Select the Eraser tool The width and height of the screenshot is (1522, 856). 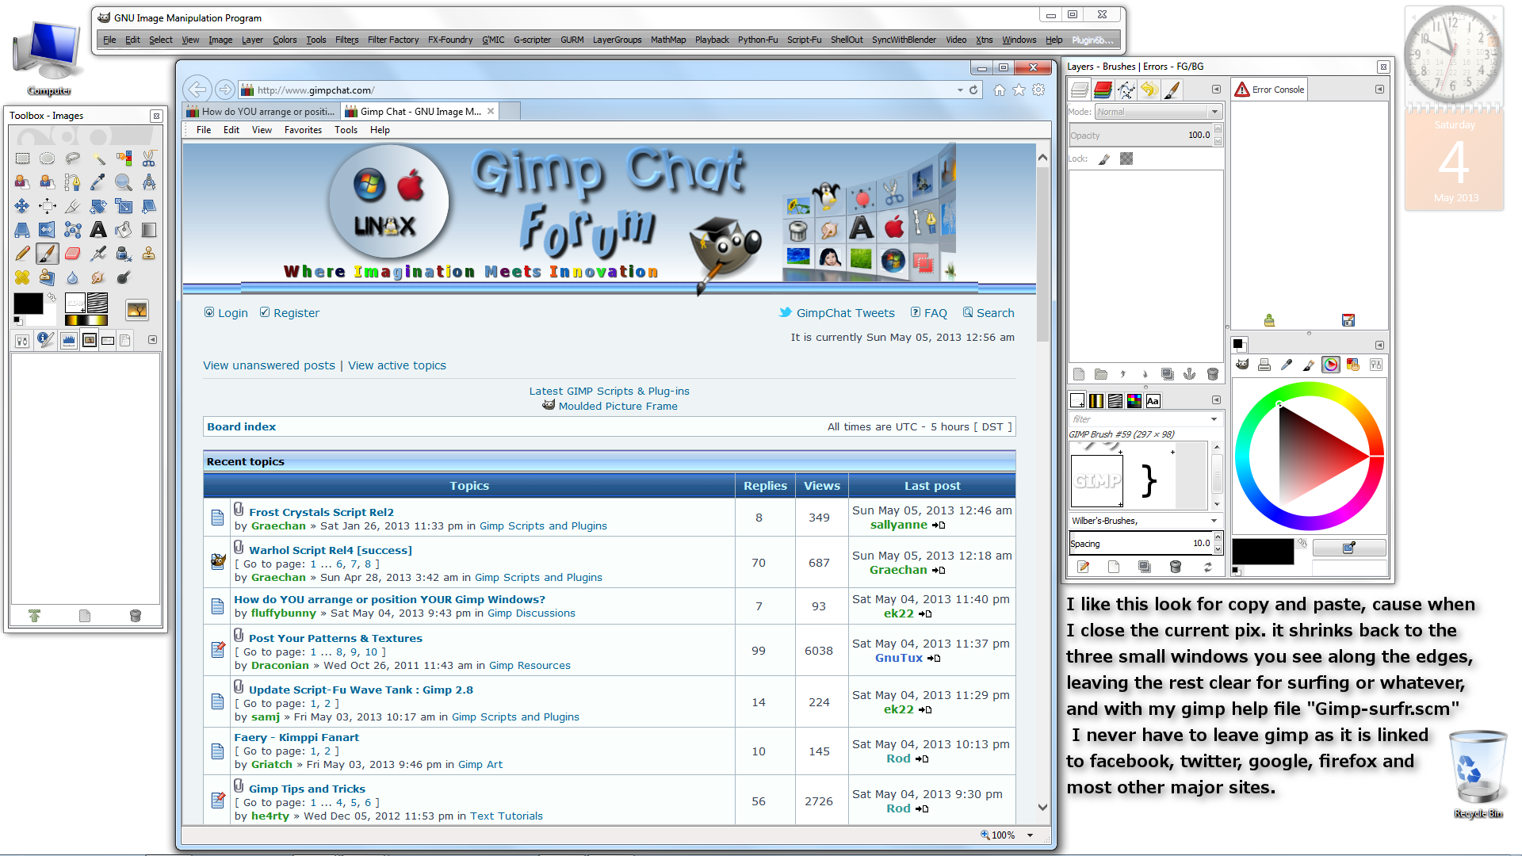click(73, 254)
